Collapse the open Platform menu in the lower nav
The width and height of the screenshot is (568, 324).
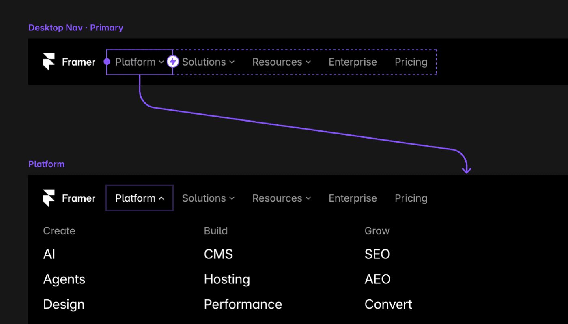point(140,198)
